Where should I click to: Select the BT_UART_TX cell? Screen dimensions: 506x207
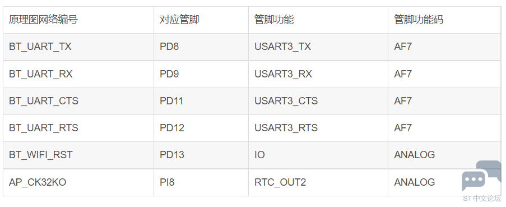point(78,47)
